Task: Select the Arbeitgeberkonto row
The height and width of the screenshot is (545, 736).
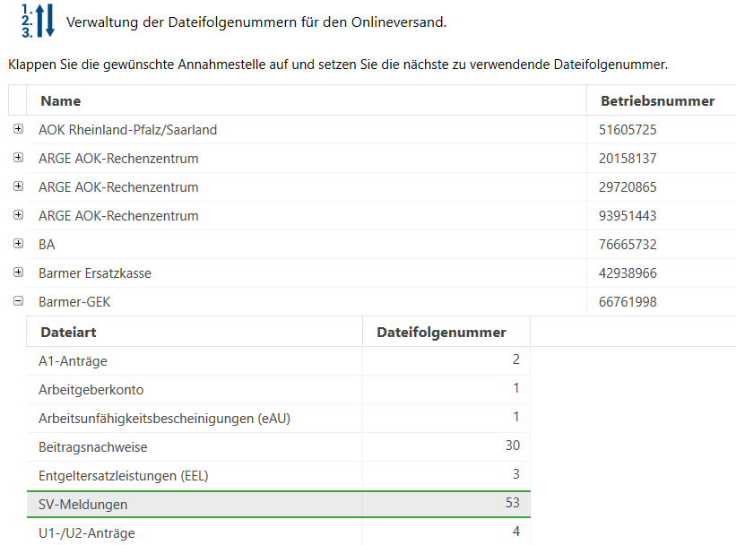Action: 91,389
